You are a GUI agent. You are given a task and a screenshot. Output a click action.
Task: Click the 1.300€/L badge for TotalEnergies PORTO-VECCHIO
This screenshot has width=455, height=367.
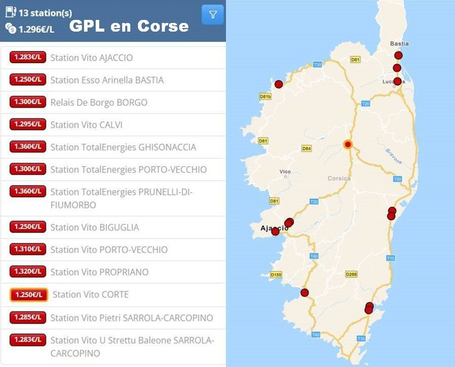[28, 169]
